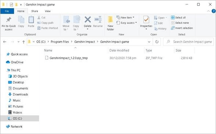216x134 pixels.
Task: Click the Rename icon
Action: pyautogui.click(x=98, y=20)
